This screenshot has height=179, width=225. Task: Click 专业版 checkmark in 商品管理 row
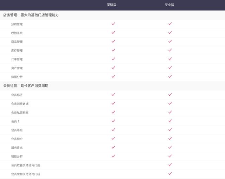coord(170,41)
